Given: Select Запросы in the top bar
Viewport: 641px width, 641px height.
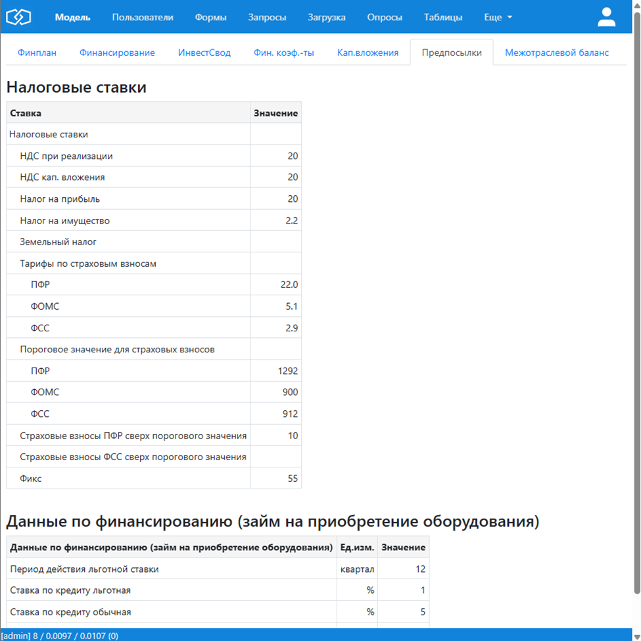Looking at the screenshot, I should coord(267,17).
